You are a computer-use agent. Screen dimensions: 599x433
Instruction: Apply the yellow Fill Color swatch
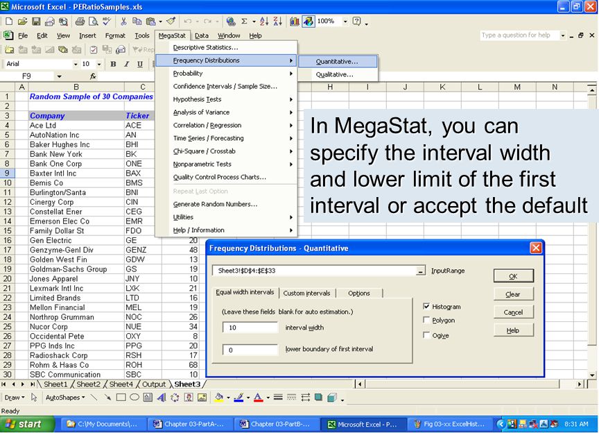(x=219, y=398)
